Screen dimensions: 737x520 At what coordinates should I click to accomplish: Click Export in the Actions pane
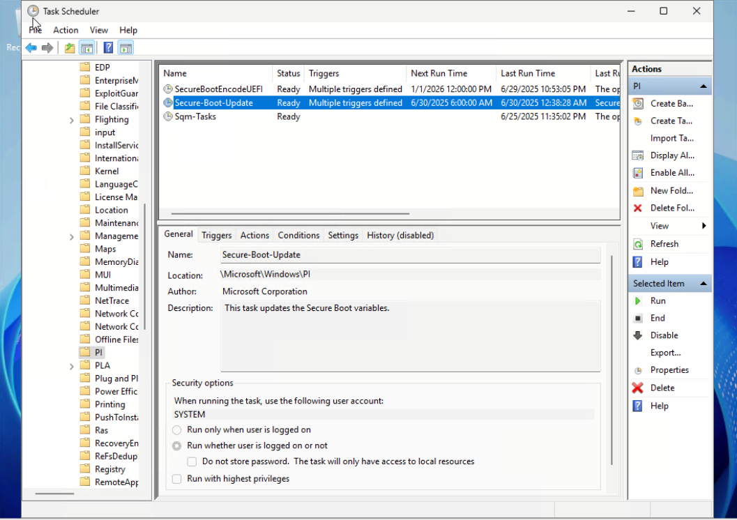click(x=665, y=353)
